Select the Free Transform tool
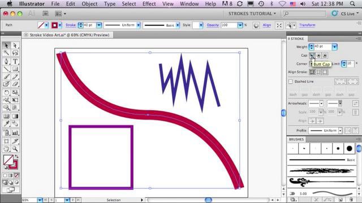Image resolution: width=362 pixels, height=203 pixels. coord(15,100)
